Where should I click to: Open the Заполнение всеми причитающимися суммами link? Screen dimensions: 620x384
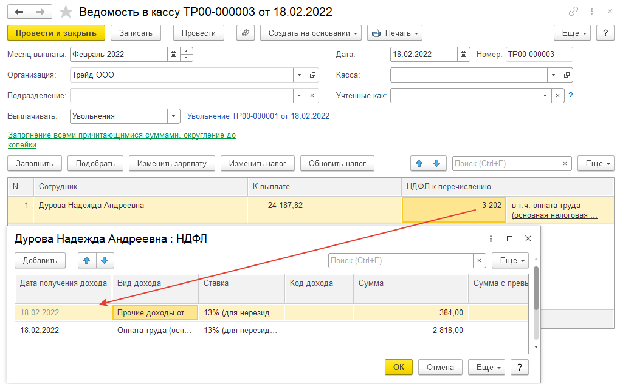click(x=122, y=140)
